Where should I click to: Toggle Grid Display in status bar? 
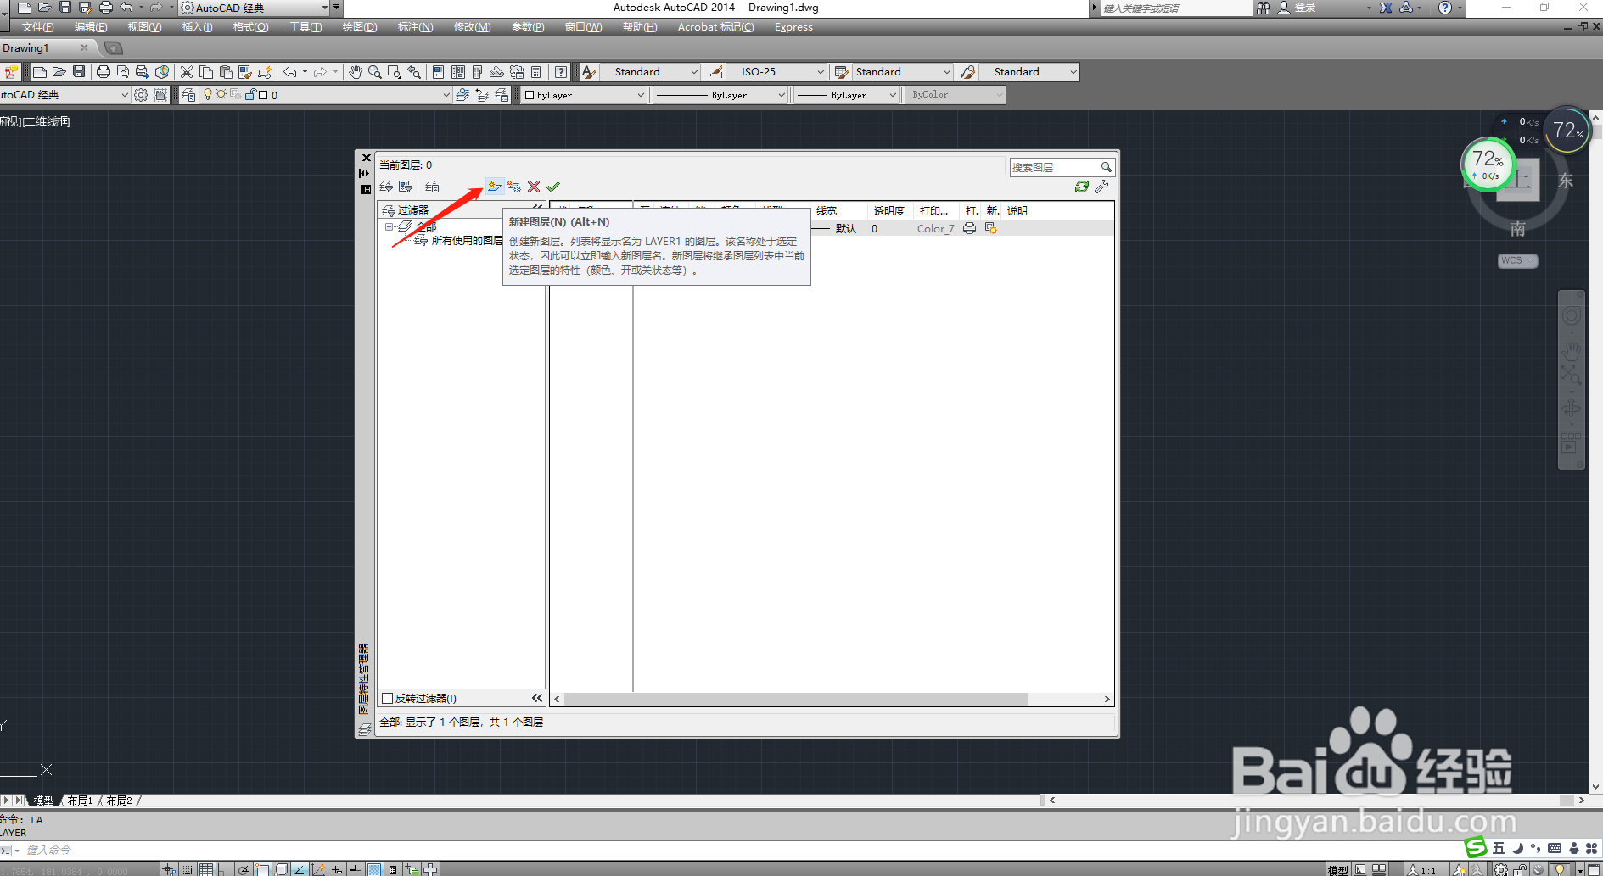pos(206,869)
